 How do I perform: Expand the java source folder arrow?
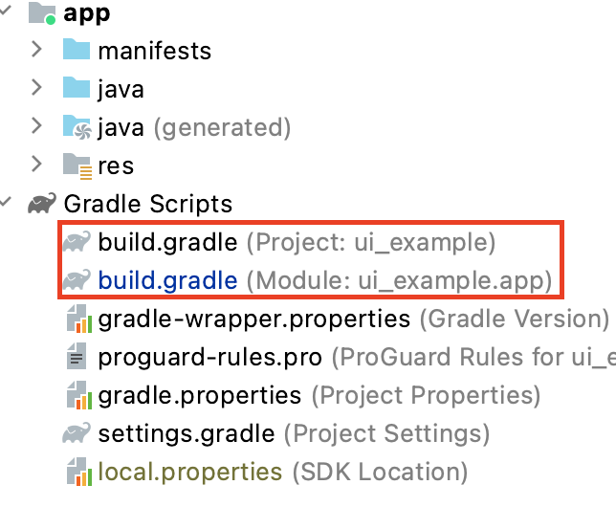click(36, 88)
